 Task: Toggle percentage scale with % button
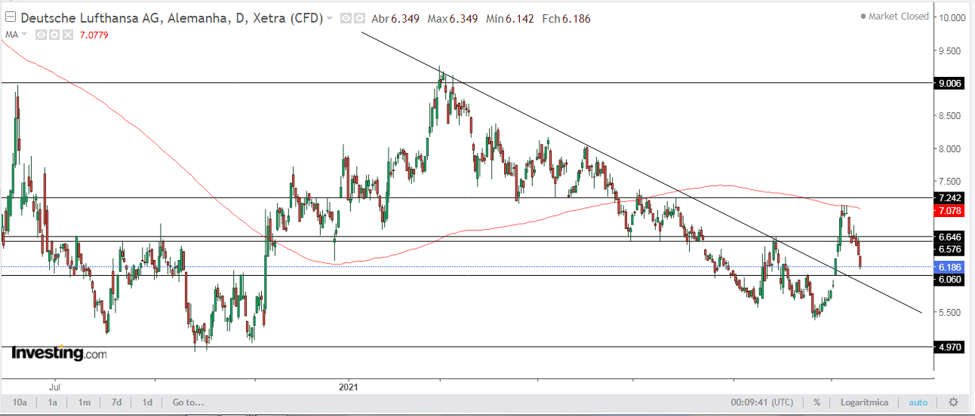(817, 402)
